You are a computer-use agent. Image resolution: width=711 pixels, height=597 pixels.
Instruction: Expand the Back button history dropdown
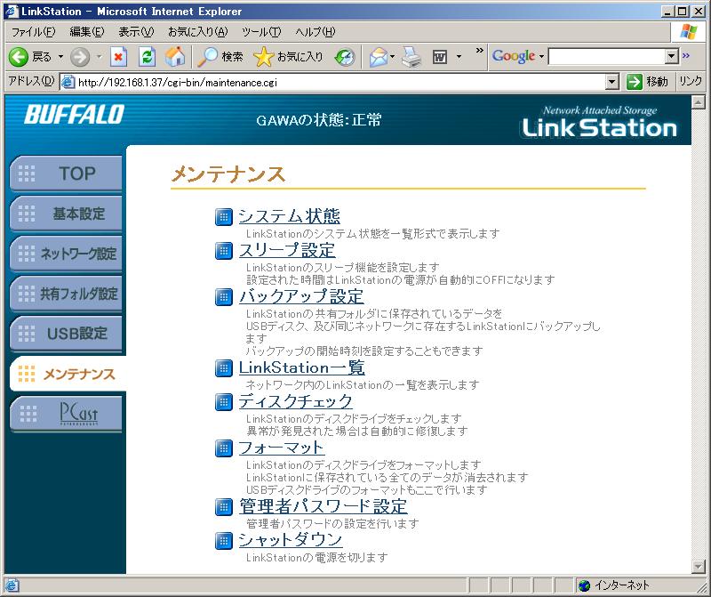pyautogui.click(x=60, y=57)
